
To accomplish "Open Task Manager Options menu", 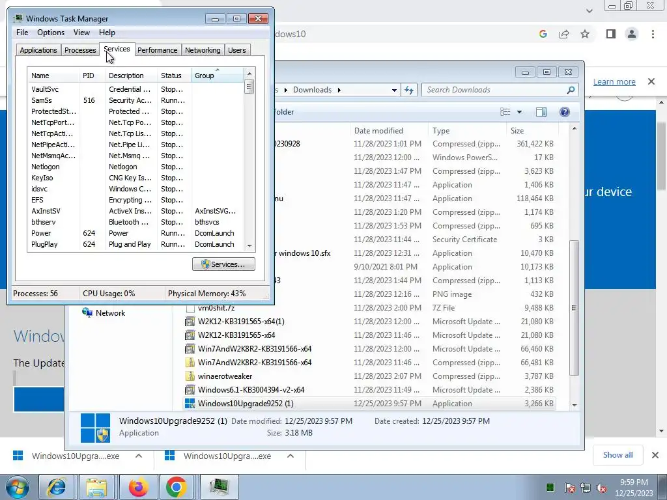I will pos(51,33).
